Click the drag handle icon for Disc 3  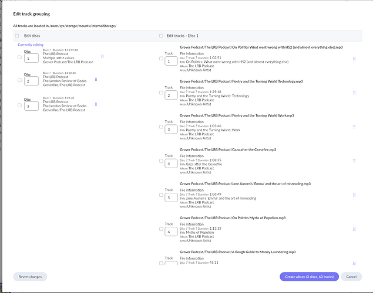coord(96,104)
